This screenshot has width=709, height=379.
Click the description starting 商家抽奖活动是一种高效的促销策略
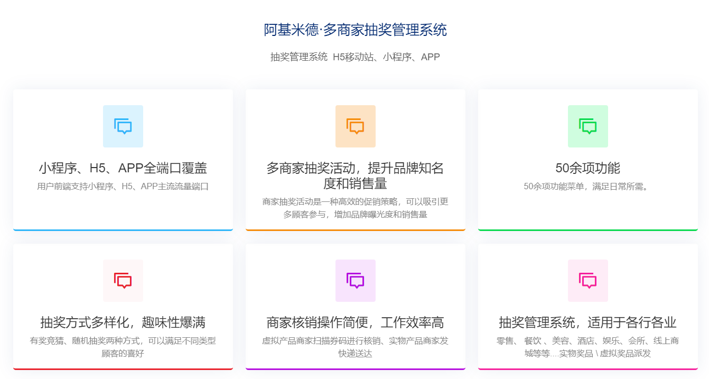point(356,208)
